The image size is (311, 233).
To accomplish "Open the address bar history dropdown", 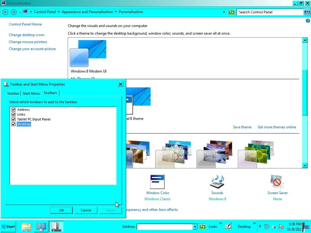I will point(224,12).
